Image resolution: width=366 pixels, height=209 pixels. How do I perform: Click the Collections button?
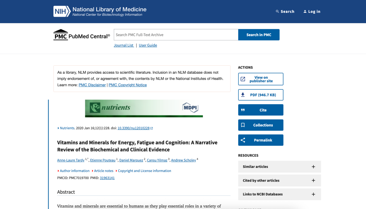click(x=261, y=125)
